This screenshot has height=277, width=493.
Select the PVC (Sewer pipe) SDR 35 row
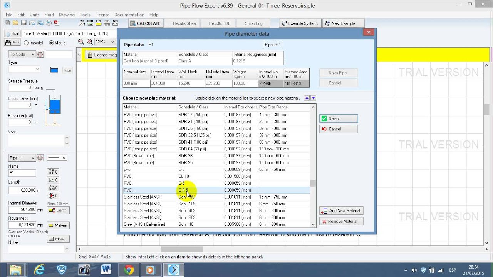pos(216,163)
